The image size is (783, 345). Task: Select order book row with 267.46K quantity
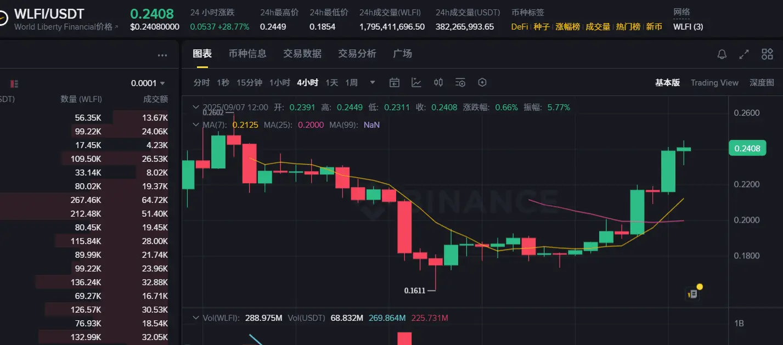[x=84, y=200]
